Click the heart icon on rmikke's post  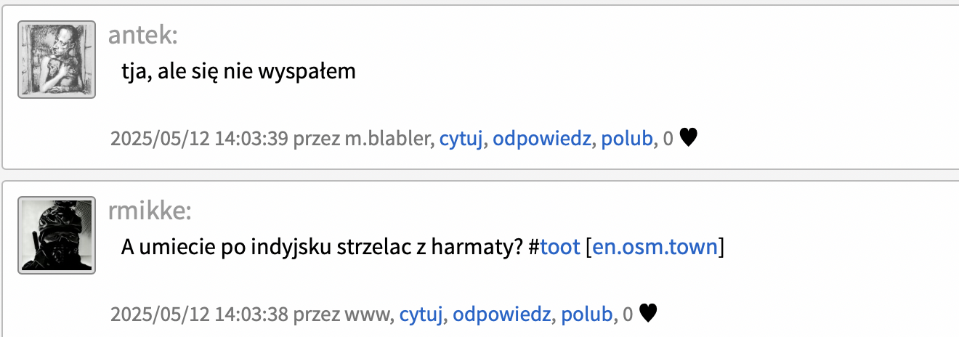click(x=648, y=313)
